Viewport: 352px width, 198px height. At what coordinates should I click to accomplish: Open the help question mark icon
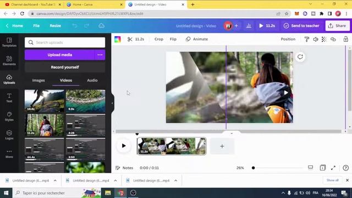346,168
